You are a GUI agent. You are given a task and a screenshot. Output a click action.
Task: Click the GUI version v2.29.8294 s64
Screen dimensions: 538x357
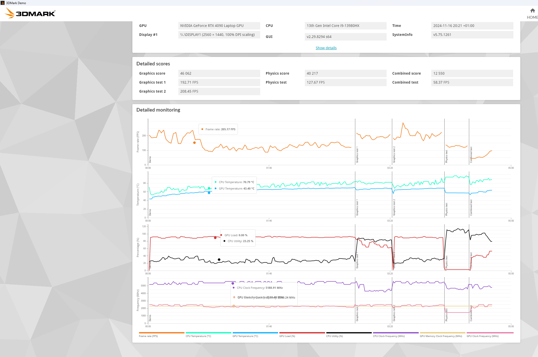[x=346, y=37]
